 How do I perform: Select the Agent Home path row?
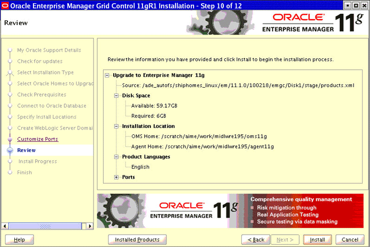point(203,147)
